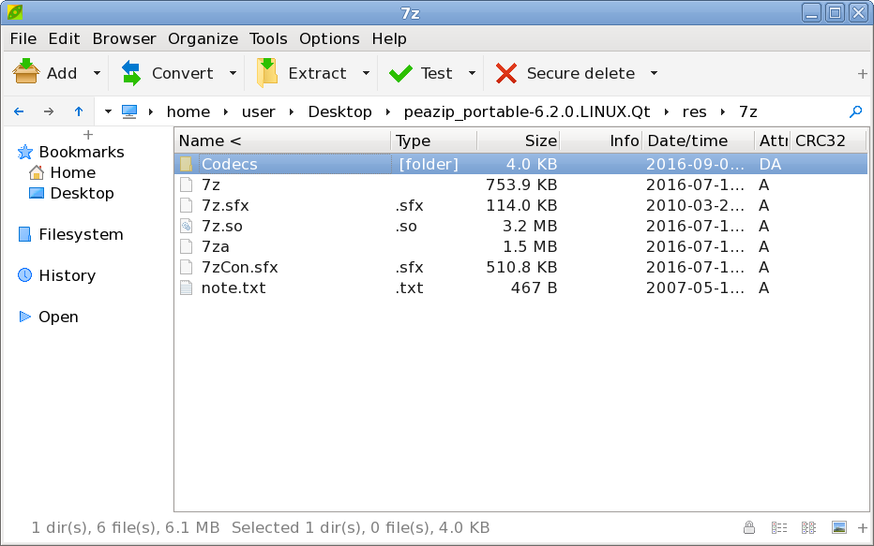Click the user breadcrumb segment

pyautogui.click(x=259, y=111)
